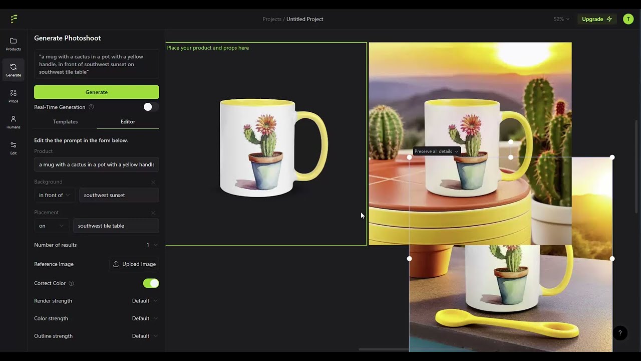Change the 'in front of' Background dropdown

pyautogui.click(x=54, y=195)
